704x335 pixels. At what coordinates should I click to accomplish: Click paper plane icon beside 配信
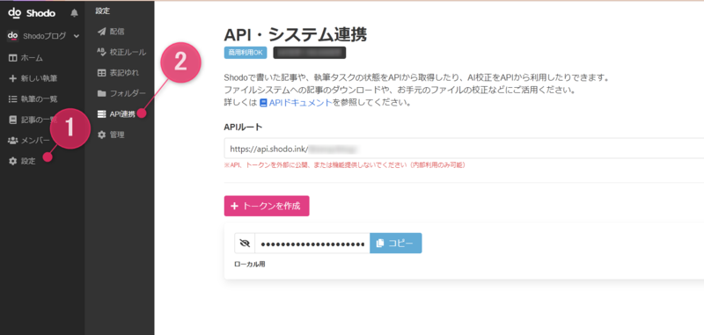pyautogui.click(x=102, y=32)
